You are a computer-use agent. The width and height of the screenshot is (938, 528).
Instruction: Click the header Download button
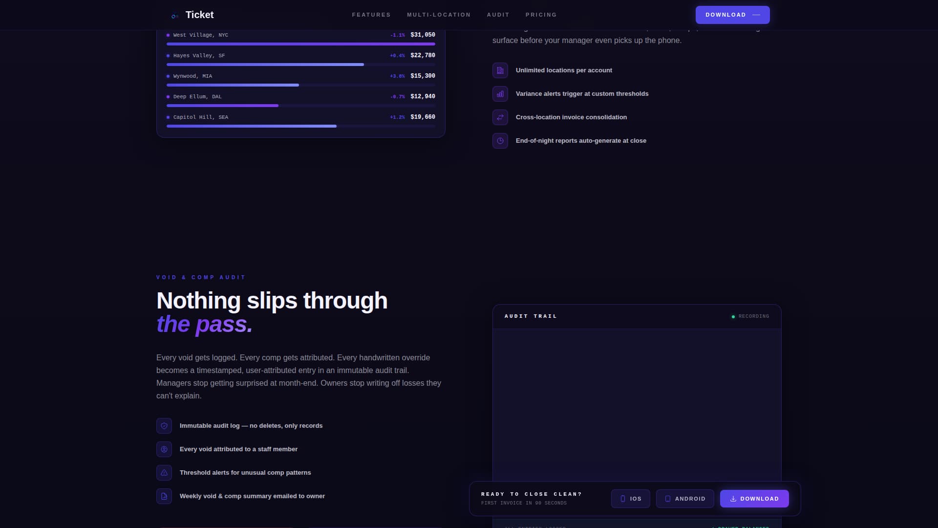[x=732, y=15]
